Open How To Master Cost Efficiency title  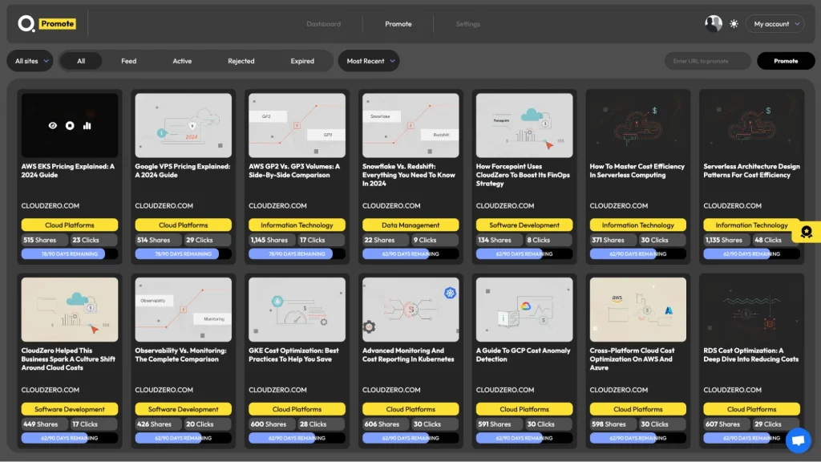pos(637,171)
